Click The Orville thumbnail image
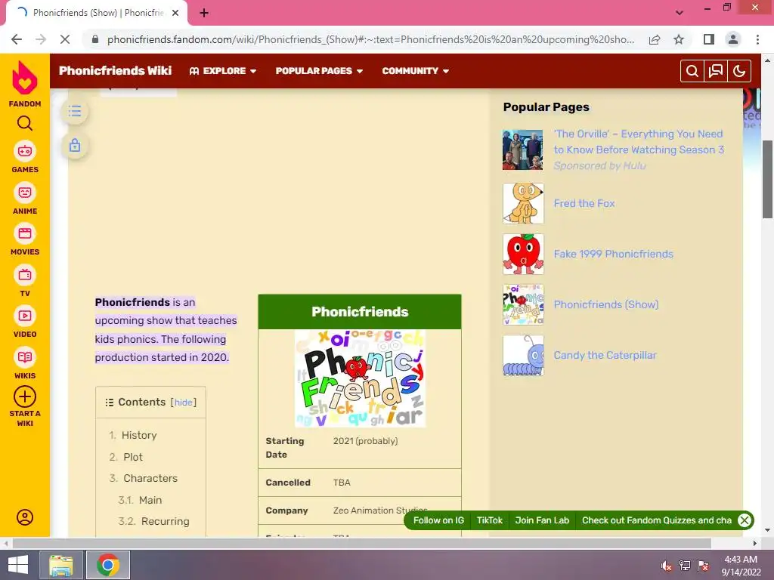 [x=523, y=150]
